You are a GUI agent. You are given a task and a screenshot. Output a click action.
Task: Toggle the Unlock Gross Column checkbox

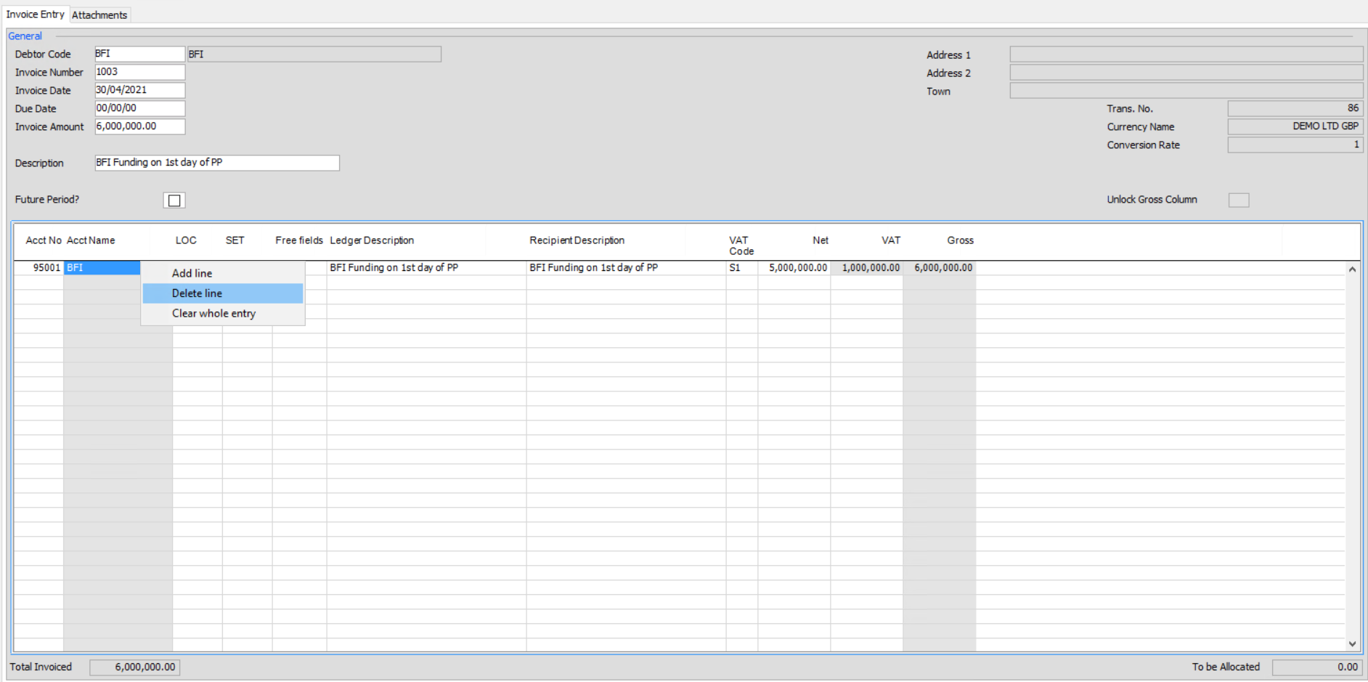1238,199
